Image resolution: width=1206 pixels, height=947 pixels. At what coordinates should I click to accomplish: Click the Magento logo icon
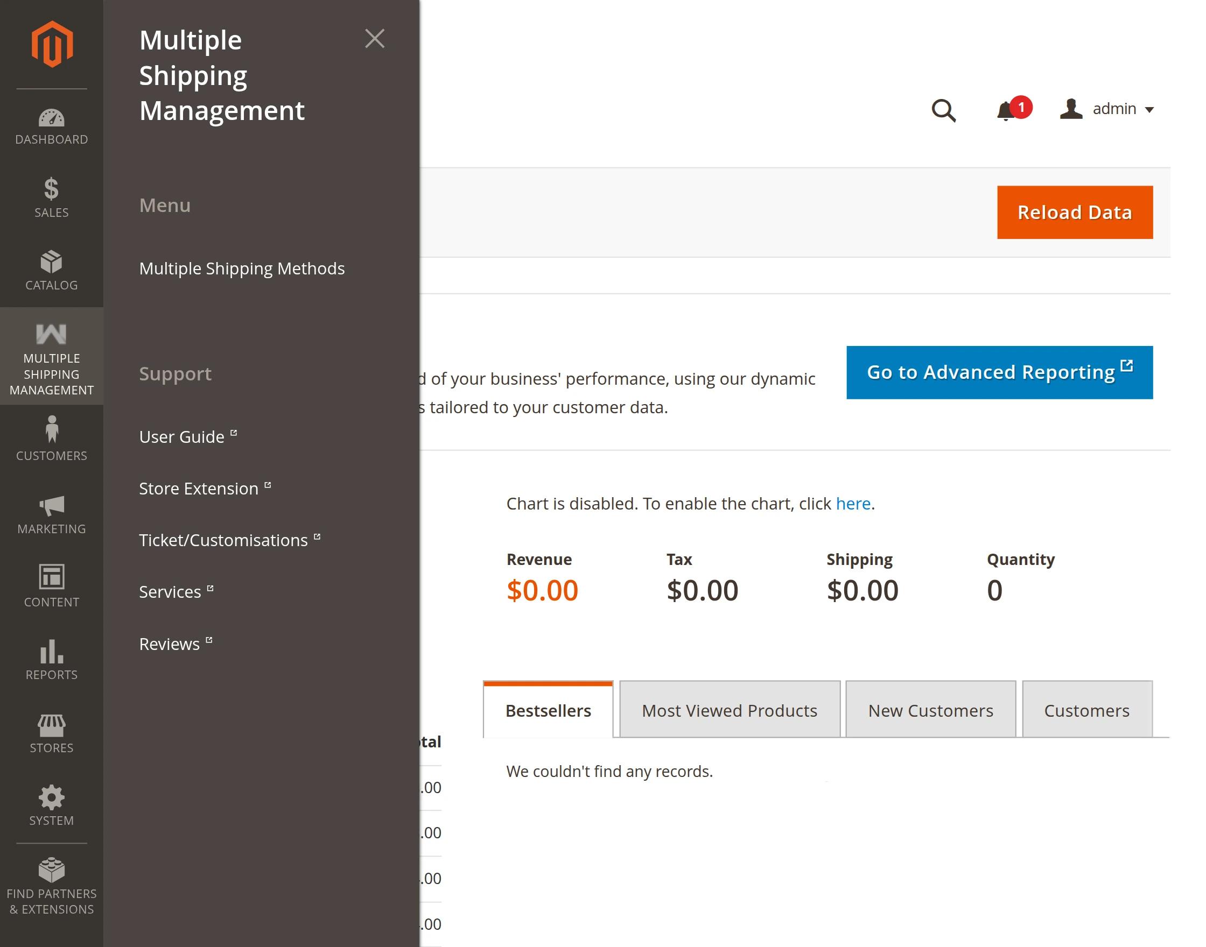click(52, 44)
